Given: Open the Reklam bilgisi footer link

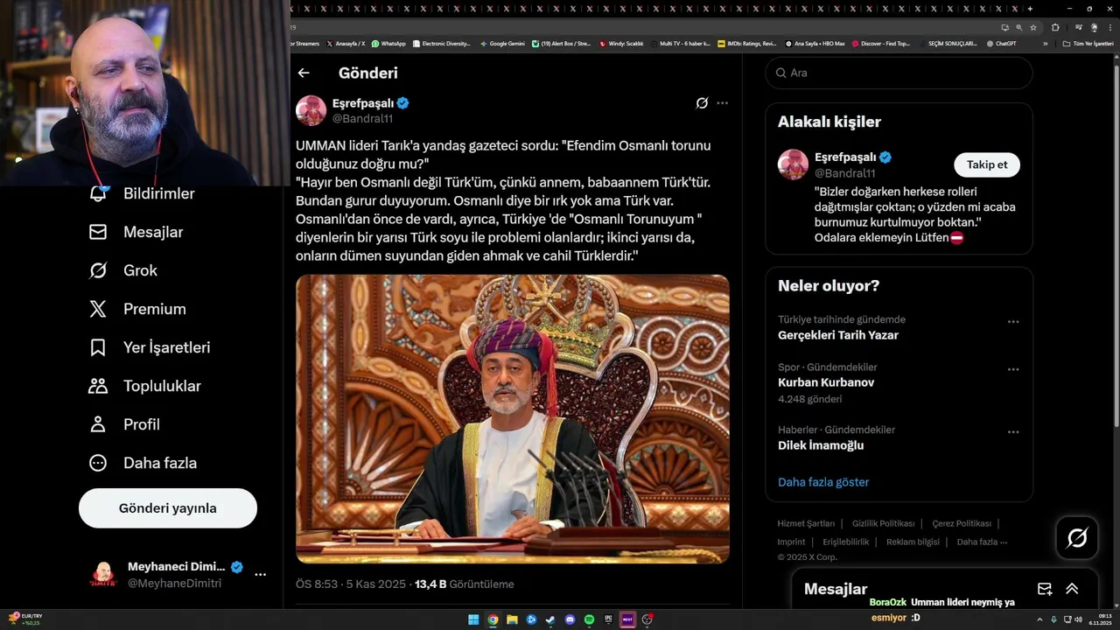Looking at the screenshot, I should coord(913,542).
